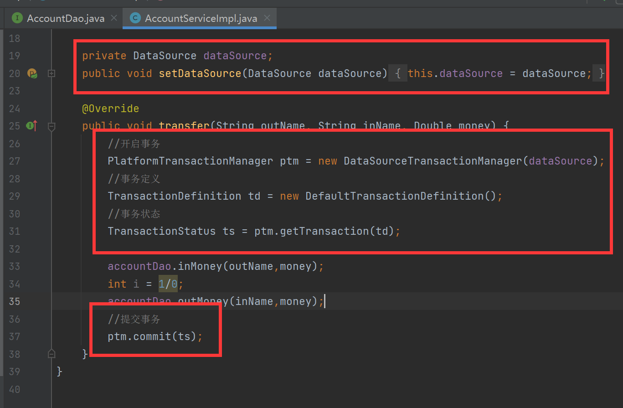Viewport: 623px width, 408px height.
Task: Click ptm.commit(ts) statement
Action: point(155,336)
